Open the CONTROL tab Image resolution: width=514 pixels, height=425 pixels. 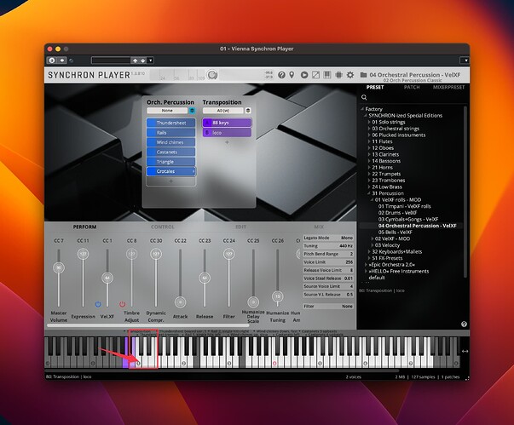click(x=163, y=227)
